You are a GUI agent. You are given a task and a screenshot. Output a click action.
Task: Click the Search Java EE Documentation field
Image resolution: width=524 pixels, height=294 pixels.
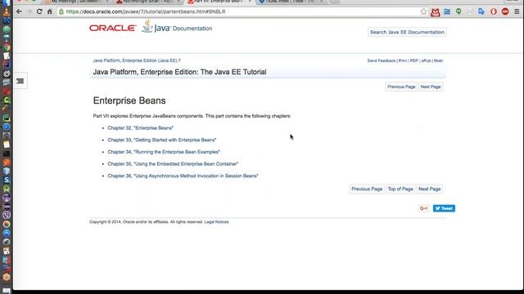[407, 33]
